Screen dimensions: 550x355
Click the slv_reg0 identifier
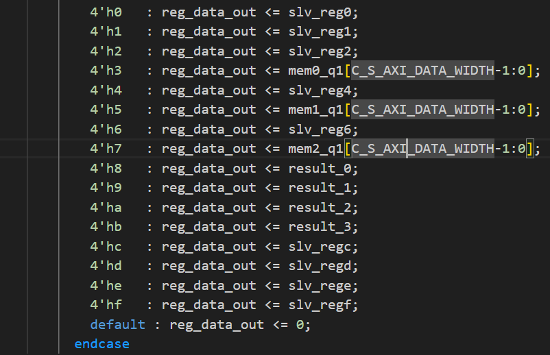[x=320, y=12]
